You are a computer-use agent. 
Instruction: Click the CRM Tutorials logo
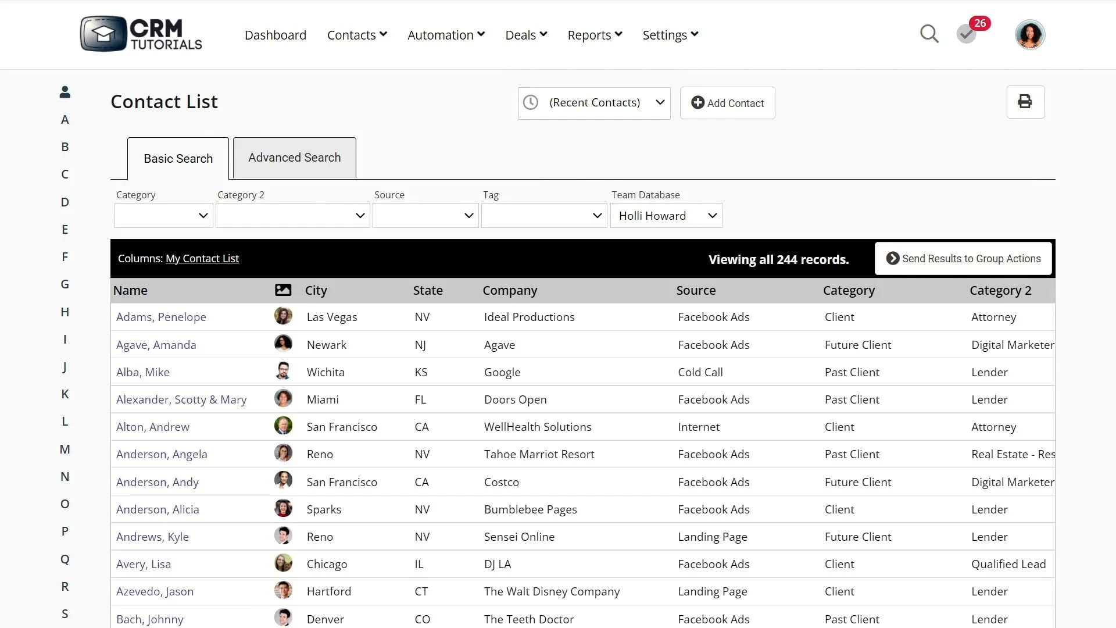[141, 34]
